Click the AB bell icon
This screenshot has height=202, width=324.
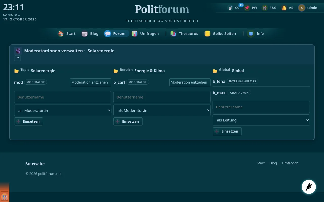[x=284, y=8]
